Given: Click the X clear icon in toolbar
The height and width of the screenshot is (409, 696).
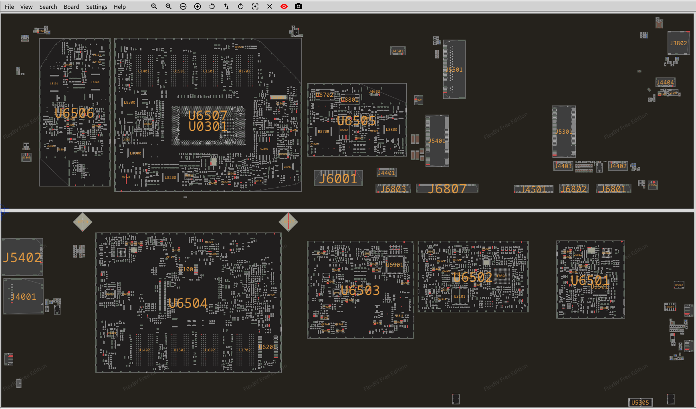Looking at the screenshot, I should tap(270, 6).
